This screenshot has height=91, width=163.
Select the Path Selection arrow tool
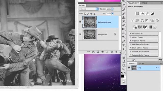pos(124,49)
